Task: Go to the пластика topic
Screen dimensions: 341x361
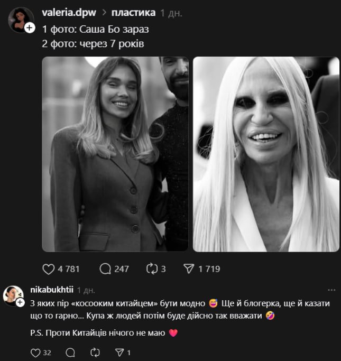Action: 133,12
